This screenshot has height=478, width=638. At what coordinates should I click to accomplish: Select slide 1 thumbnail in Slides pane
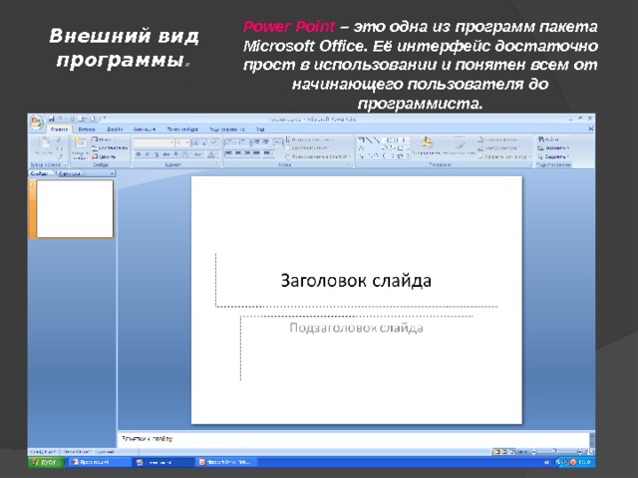tap(75, 209)
